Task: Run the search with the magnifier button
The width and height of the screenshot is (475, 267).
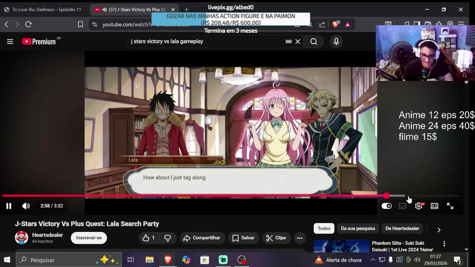Action: (x=314, y=42)
